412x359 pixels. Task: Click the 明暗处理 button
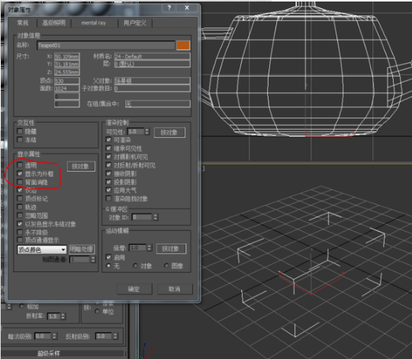[82, 249]
